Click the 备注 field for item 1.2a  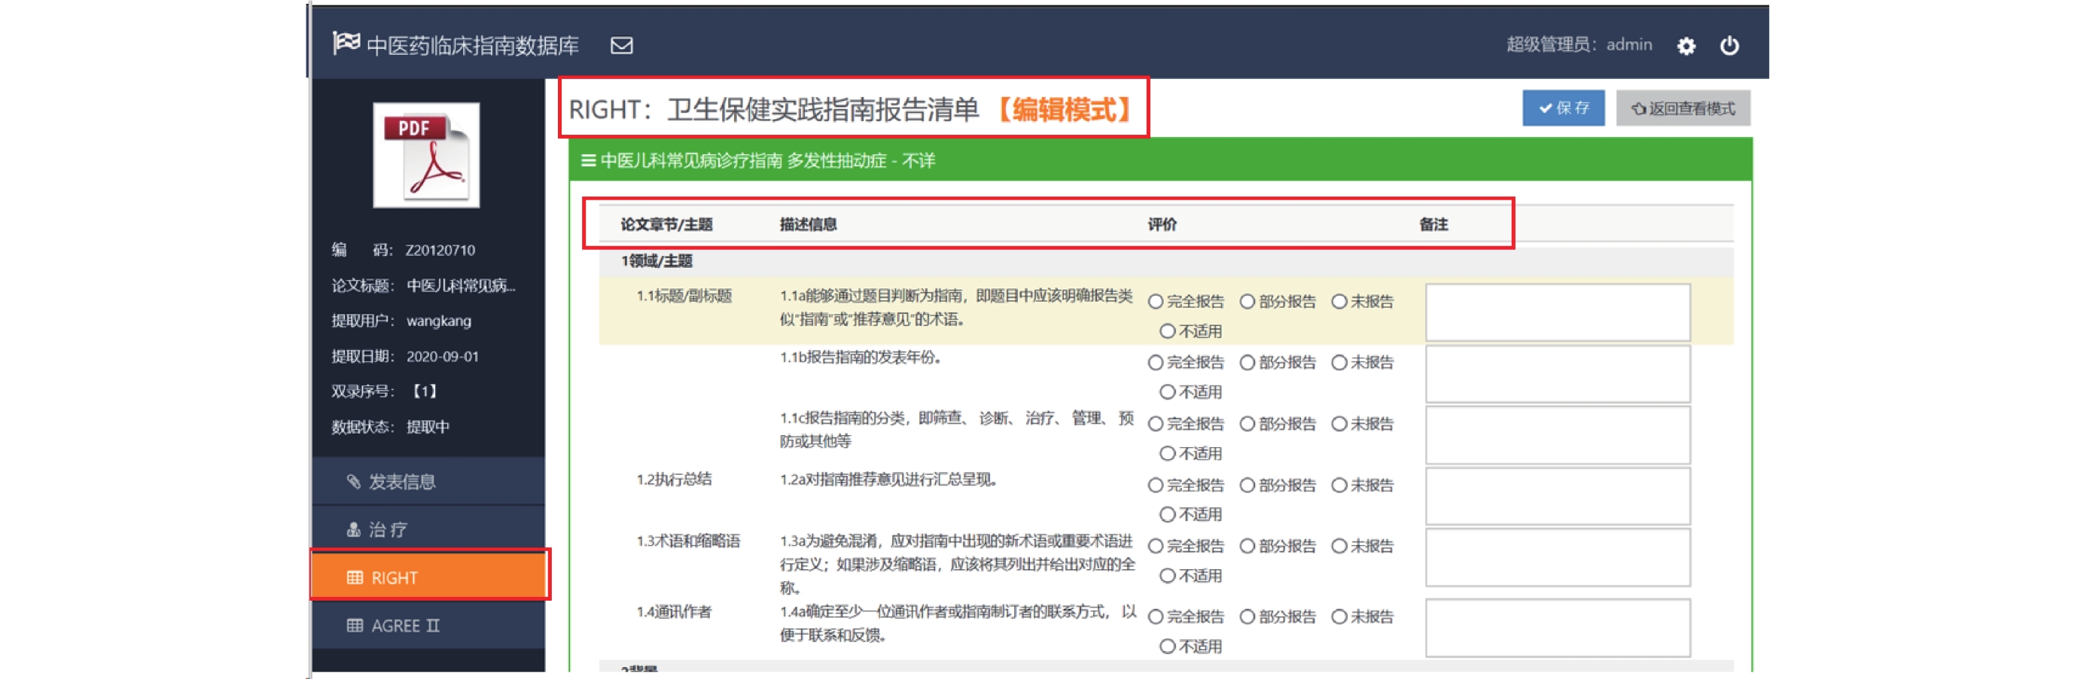point(1557,496)
